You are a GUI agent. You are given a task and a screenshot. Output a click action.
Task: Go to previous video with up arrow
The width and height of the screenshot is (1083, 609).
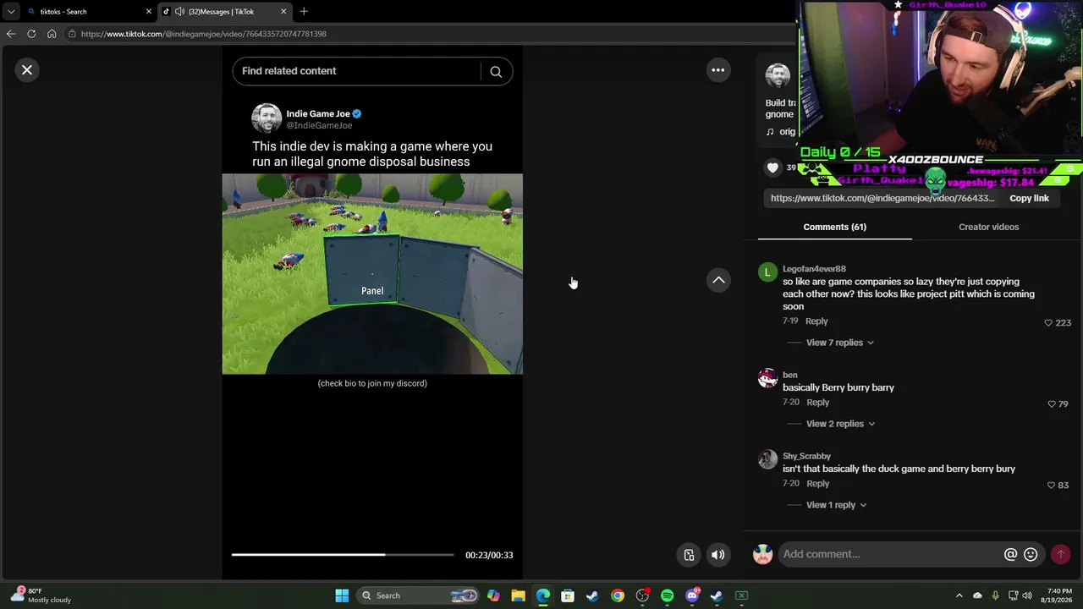pos(718,280)
